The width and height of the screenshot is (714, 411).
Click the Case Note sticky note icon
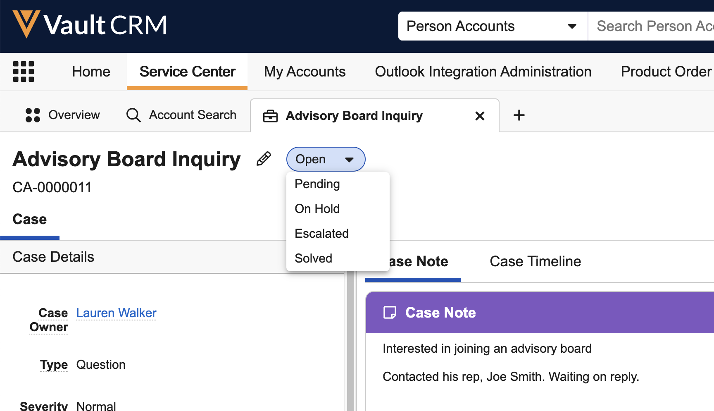point(390,313)
